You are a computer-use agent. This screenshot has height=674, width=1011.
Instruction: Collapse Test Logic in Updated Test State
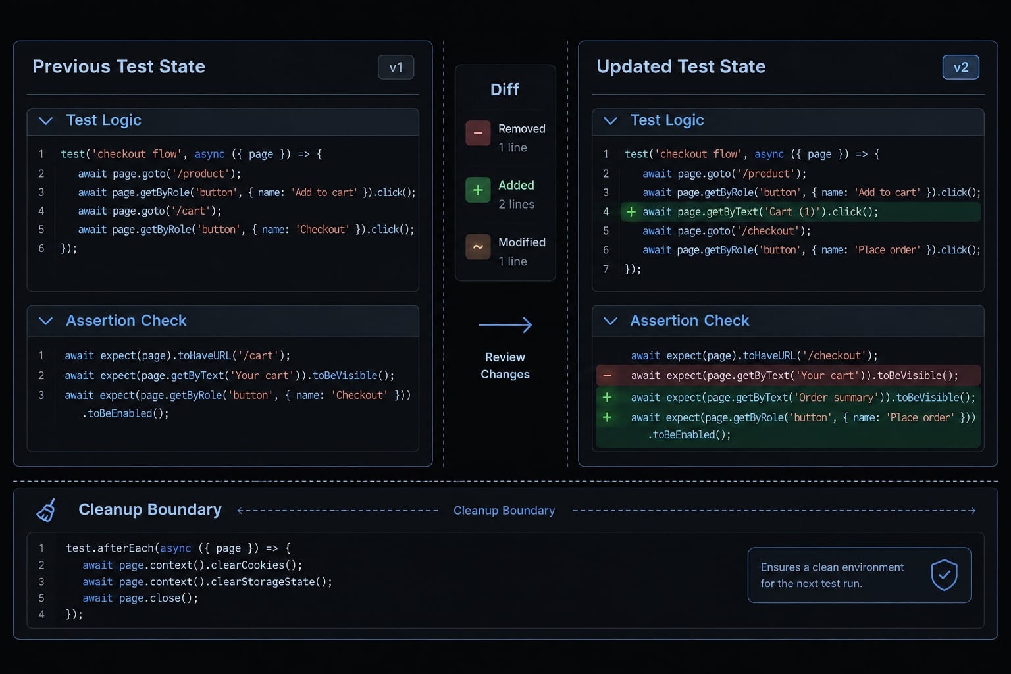[610, 120]
